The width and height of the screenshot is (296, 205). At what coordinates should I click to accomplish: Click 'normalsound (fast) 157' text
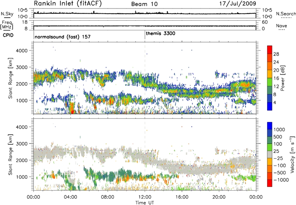coord(63,37)
